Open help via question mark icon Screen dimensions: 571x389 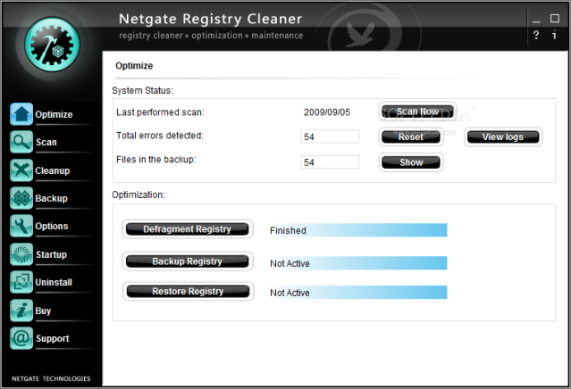536,35
